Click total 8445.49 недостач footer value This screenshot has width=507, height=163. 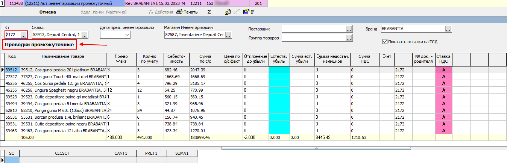click(332, 138)
